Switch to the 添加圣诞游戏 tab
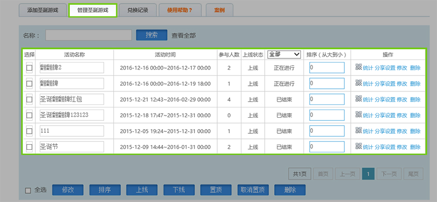This screenshot has height=202, width=437. pos(42,10)
